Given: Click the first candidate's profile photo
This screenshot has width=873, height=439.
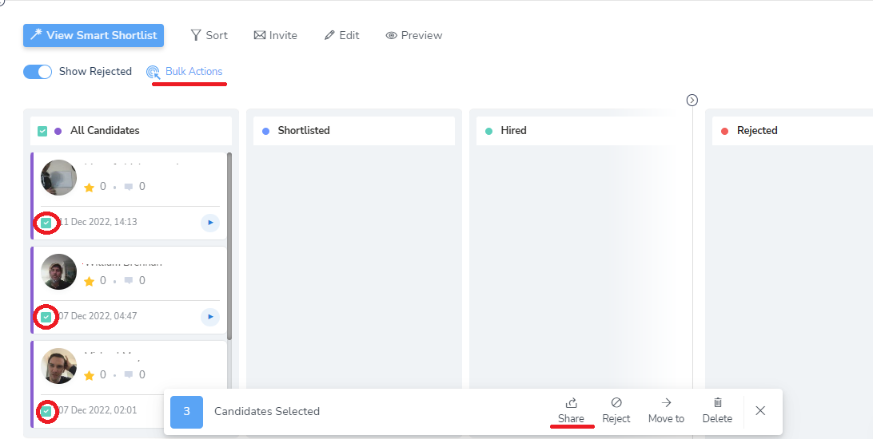Looking at the screenshot, I should [59, 178].
